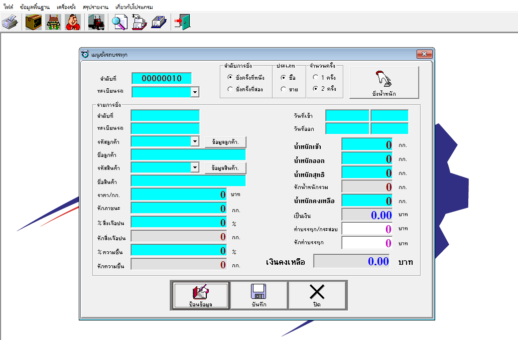Screen dimensions: 518x340
Task: Click ข้อมูลลูกค้า. button
Action: 225,142
